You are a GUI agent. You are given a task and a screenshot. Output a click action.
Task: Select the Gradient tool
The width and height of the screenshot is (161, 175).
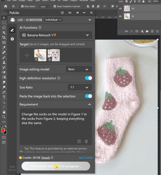tap(4, 77)
